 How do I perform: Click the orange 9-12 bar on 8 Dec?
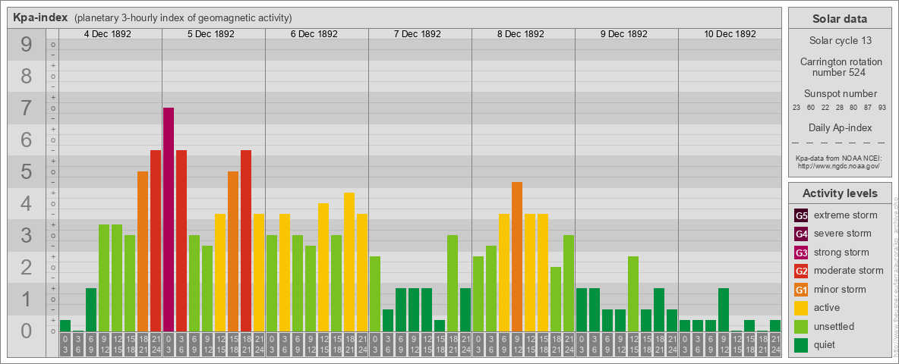pos(516,257)
